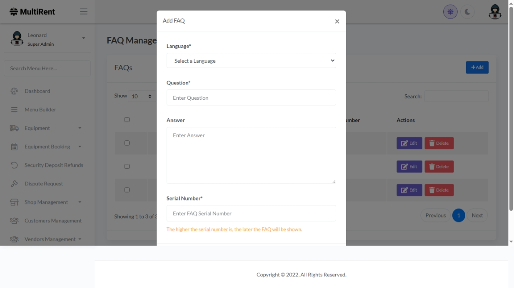Check the third FAQ row checkbox
This screenshot has height=288, width=514.
click(127, 190)
